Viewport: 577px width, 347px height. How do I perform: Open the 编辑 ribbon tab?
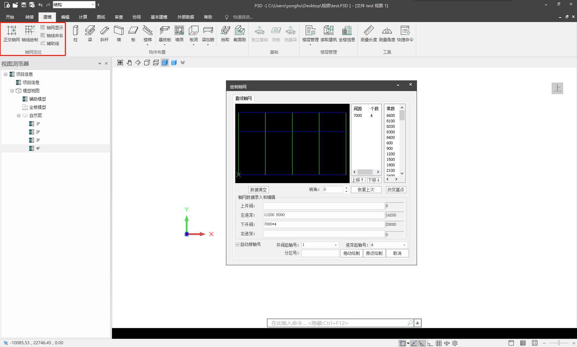pyautogui.click(x=65, y=17)
